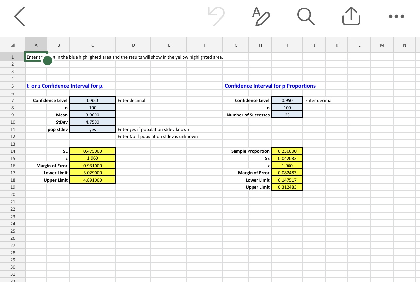Click the z value 1.960 in the proportions section
The width and height of the screenshot is (420, 282).
coord(287,166)
